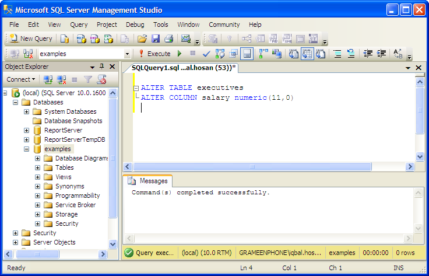
Task: Execute the query
Action: (x=155, y=54)
